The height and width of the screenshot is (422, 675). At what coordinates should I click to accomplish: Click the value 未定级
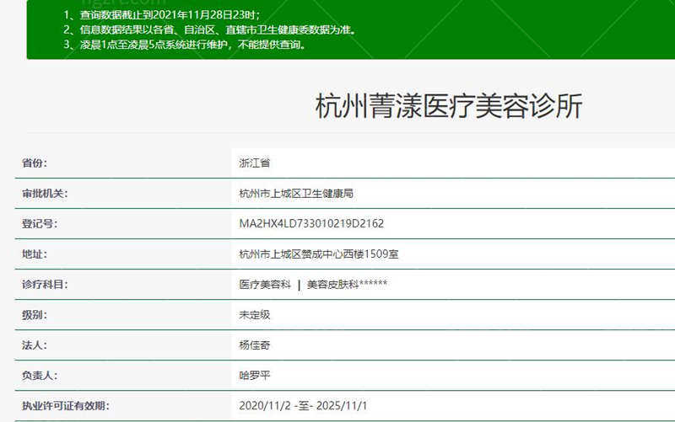pyautogui.click(x=255, y=315)
